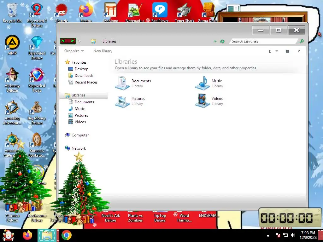Click the Amazing Adventures desktop shortcut with diamond star icon
Screen dimensions: 323x242
tap(12, 112)
